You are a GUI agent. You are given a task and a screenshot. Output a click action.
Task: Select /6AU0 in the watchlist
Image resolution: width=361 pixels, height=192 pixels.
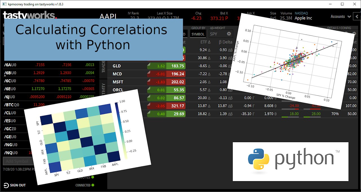[10, 65]
